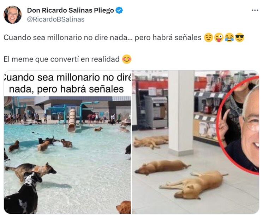Click the blushing smile emoji after realidad
Screen dimensions: 263x219
pos(127,59)
